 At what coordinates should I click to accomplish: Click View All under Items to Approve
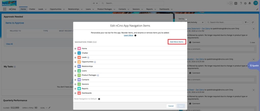click(x=9, y=44)
